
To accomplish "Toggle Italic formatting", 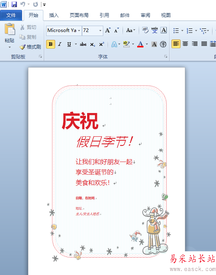I will pyautogui.click(x=60, y=44).
